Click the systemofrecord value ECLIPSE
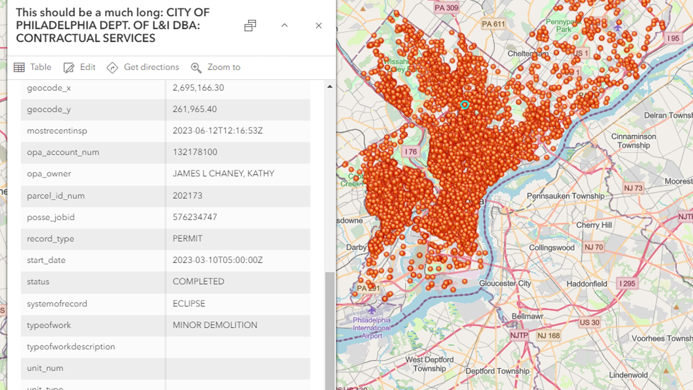Viewport: 693px width, 390px height. coord(189,304)
